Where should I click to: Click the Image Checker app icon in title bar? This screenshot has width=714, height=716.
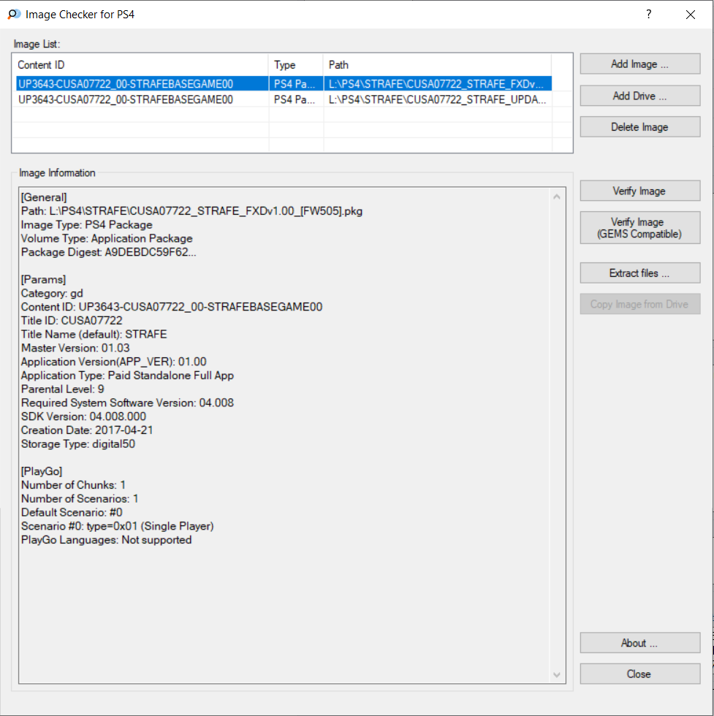point(14,14)
